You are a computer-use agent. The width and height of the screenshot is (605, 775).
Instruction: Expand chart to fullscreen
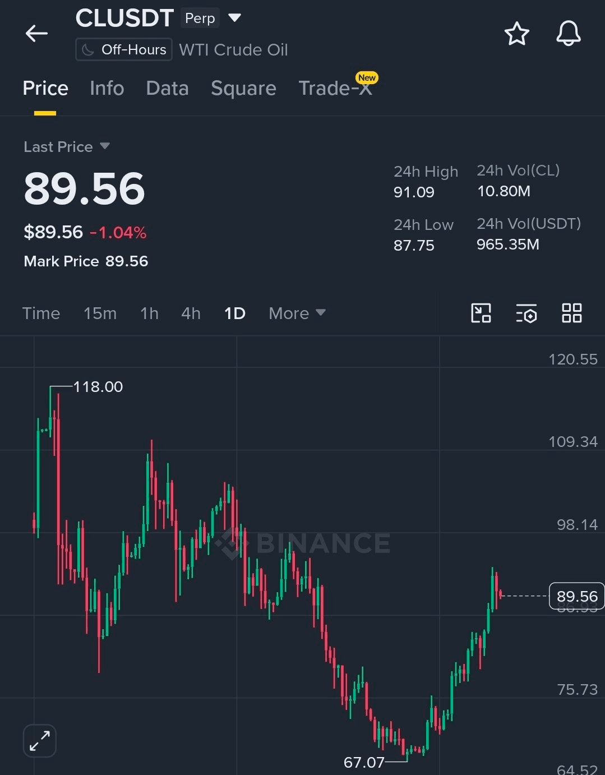click(x=40, y=741)
